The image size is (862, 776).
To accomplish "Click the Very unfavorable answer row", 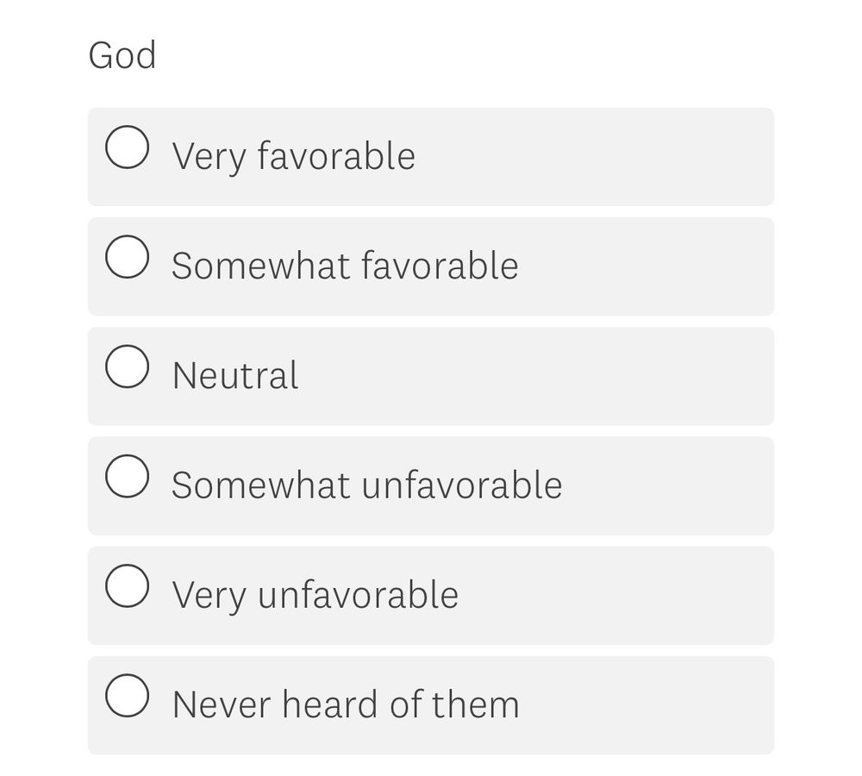I will coord(431,595).
